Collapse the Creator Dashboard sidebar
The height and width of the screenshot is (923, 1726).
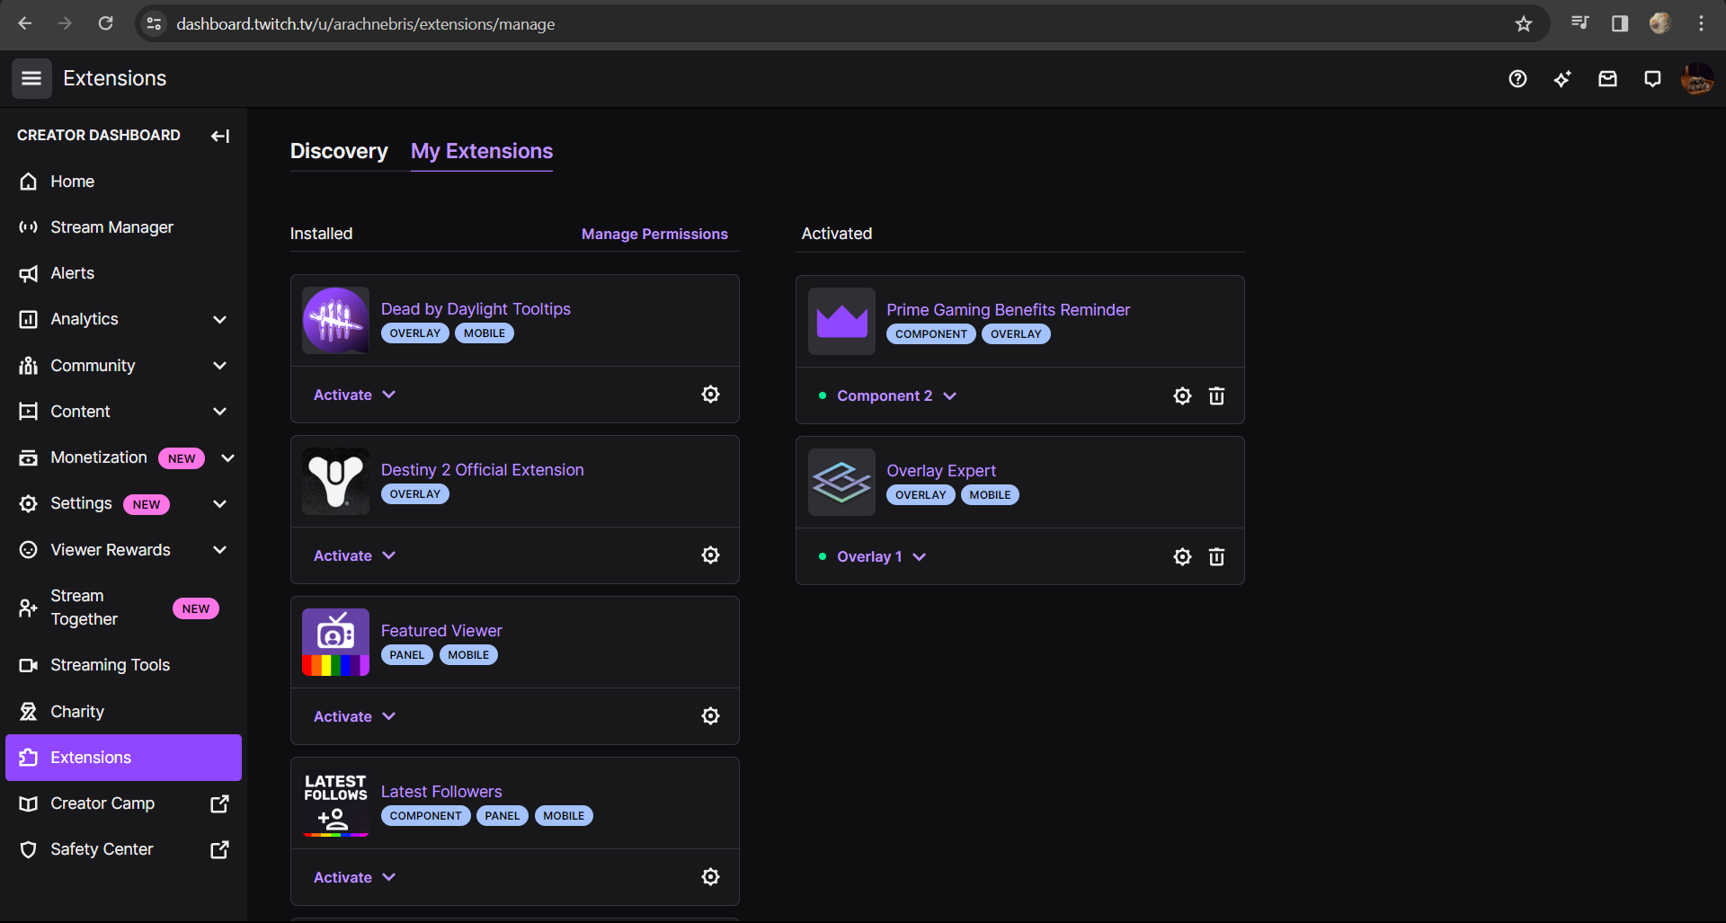[x=220, y=136]
